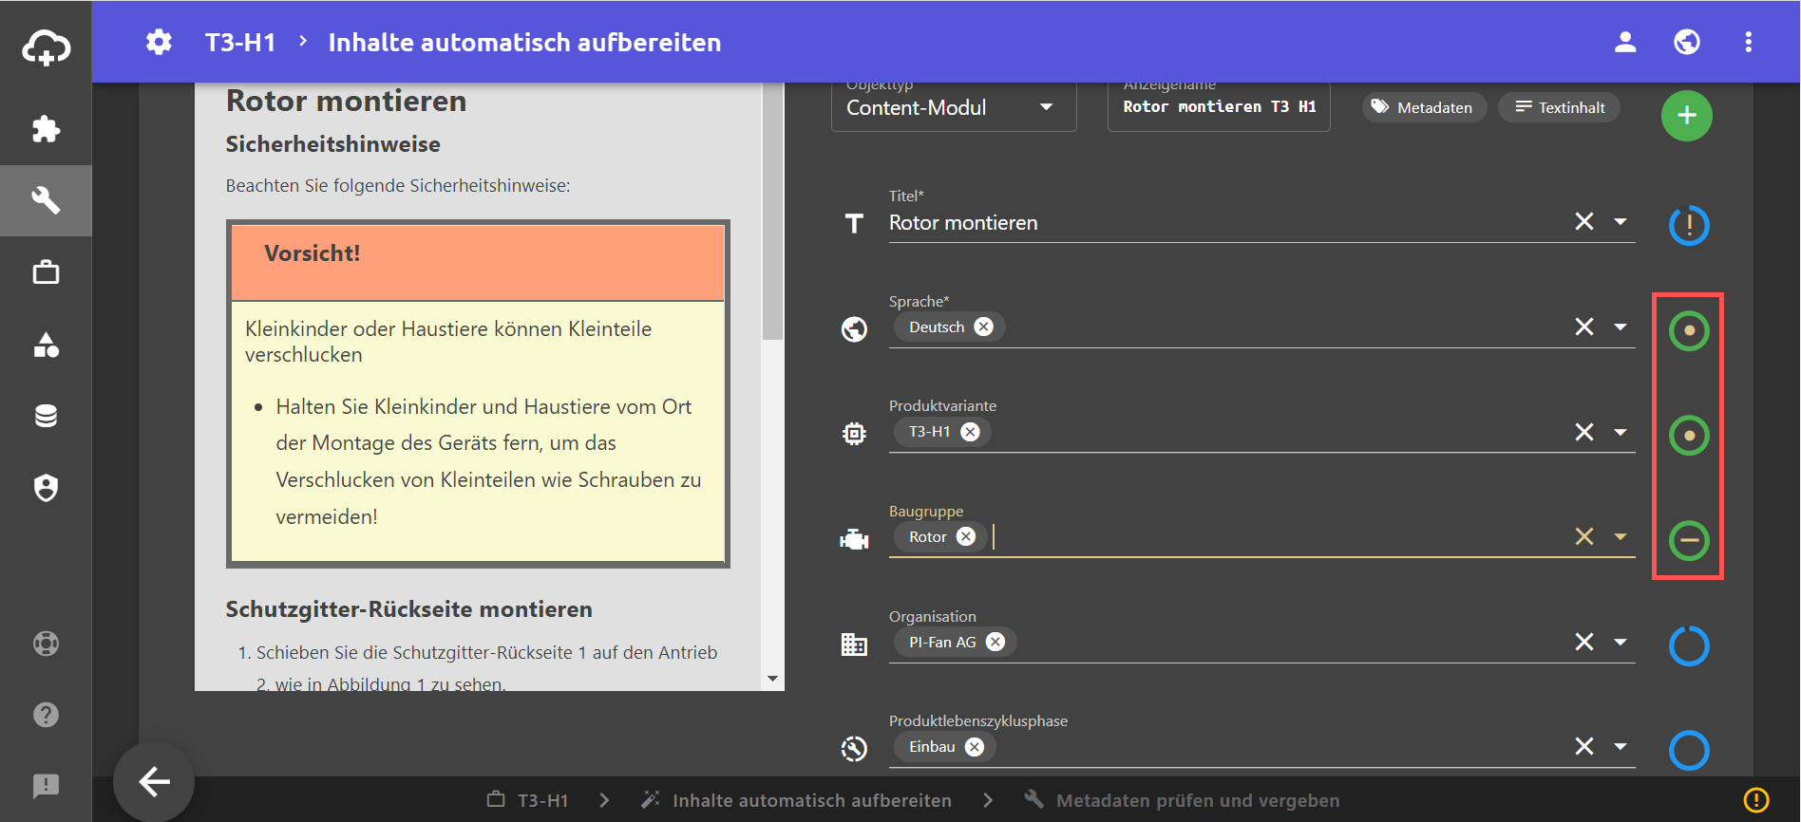This screenshot has height=822, width=1801.
Task: Expand the Titel dropdown arrow
Action: 1621,221
